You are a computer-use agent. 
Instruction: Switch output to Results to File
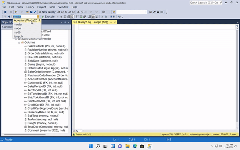pos(97,16)
